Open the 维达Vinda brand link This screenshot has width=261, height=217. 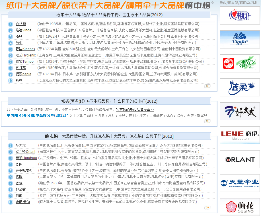tap(23, 30)
